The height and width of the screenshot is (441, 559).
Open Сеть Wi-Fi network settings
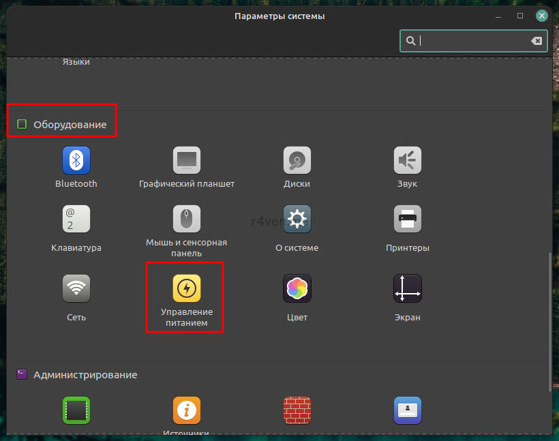tap(76, 288)
